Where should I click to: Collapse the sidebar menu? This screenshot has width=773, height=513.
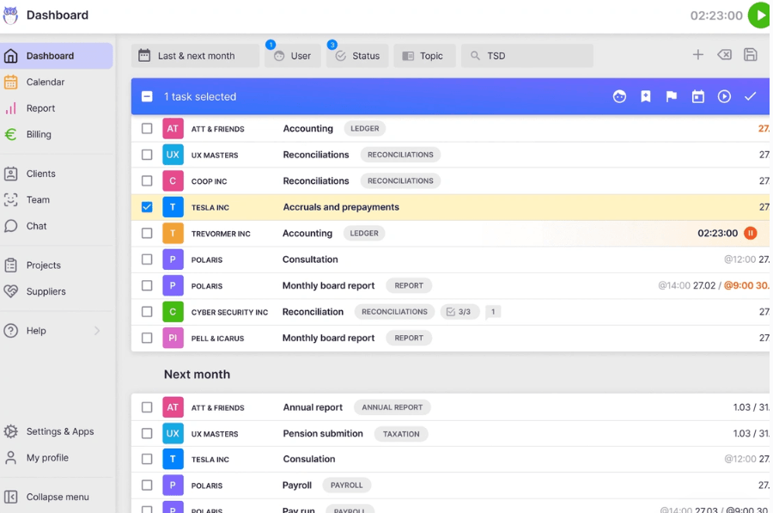pyautogui.click(x=56, y=497)
